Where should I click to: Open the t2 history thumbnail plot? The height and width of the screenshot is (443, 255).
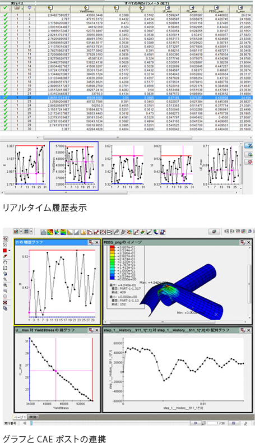173,166
